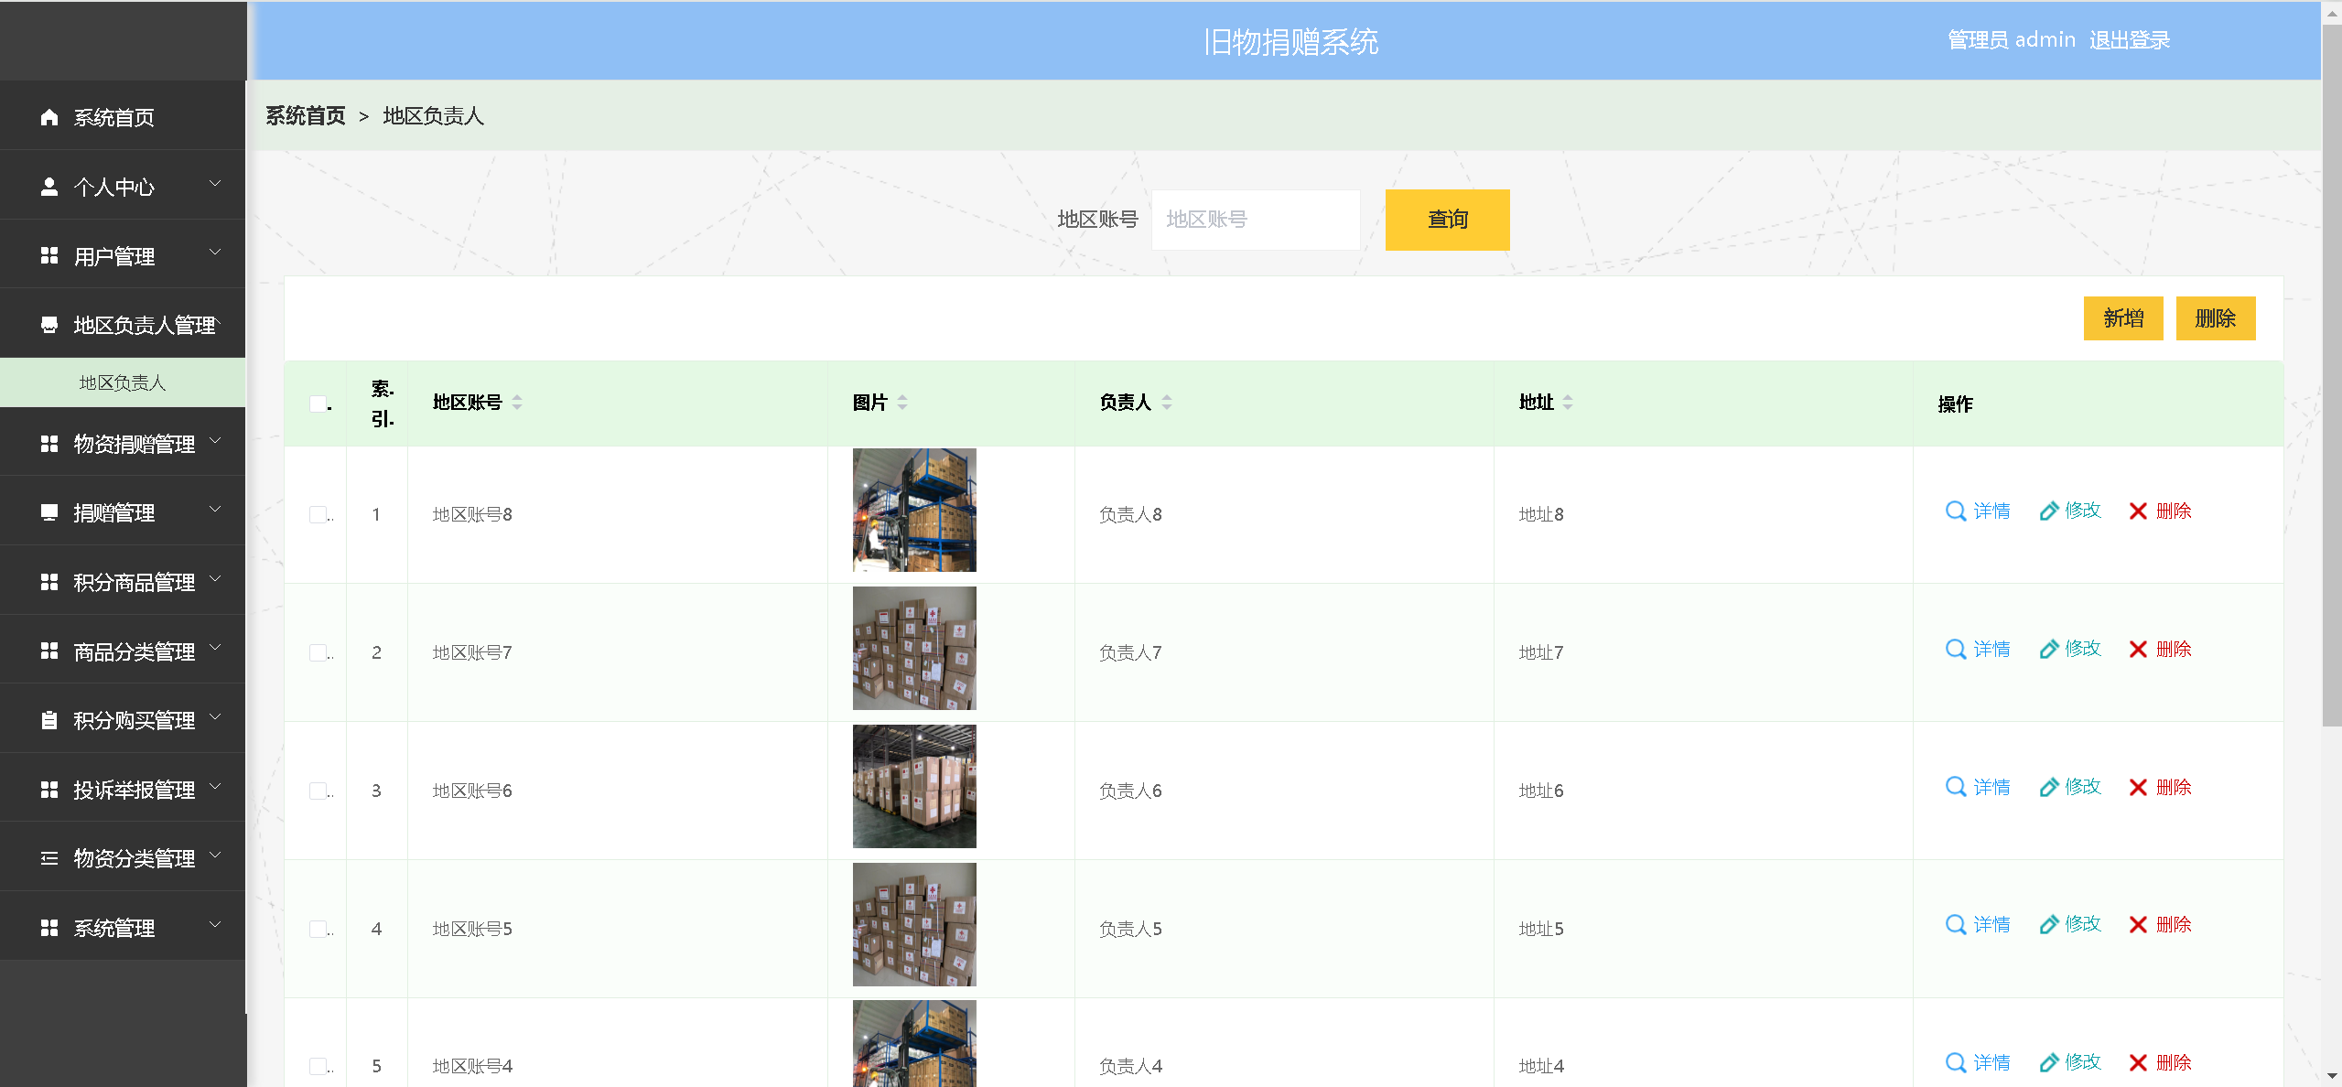Click the icon beside 地区负责人管理
The image size is (2342, 1087).
click(49, 325)
